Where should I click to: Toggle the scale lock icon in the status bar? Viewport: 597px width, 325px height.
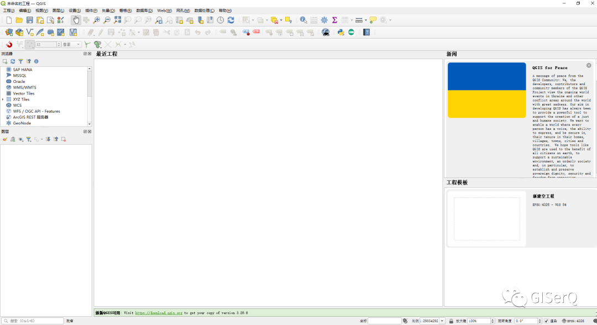coord(451,321)
